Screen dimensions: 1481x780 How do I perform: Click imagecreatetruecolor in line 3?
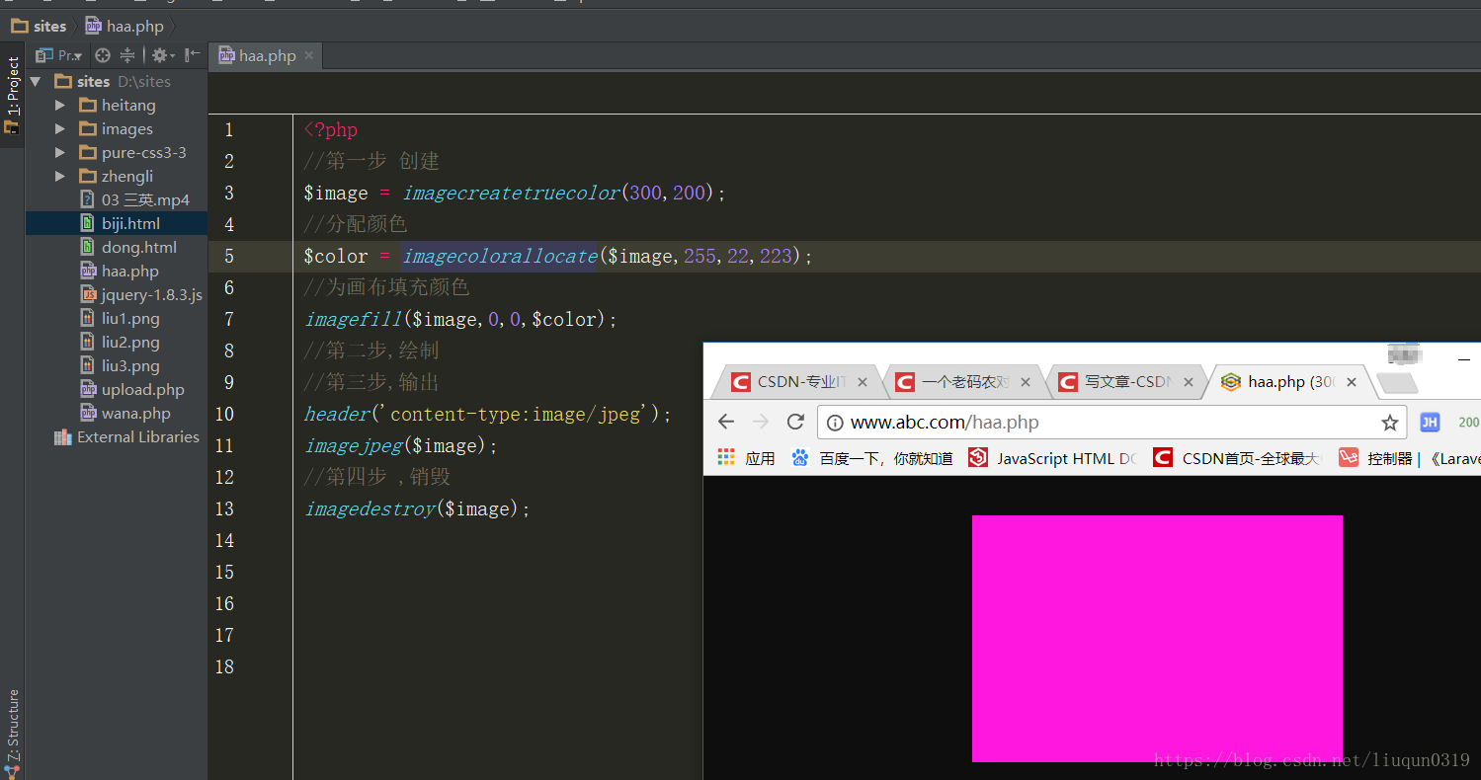[511, 193]
